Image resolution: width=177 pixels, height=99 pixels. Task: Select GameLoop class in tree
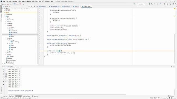13,47
